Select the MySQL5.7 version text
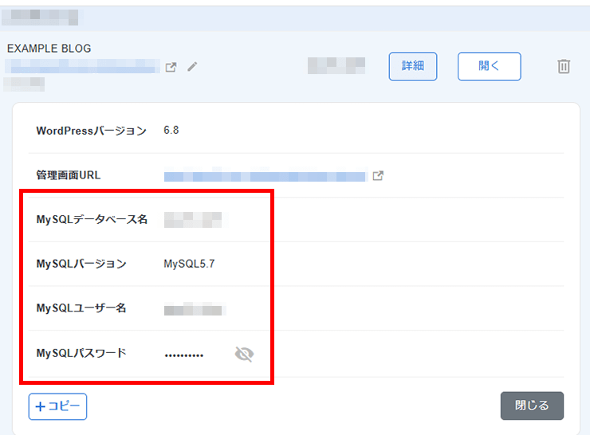This screenshot has width=590, height=435. 189,265
